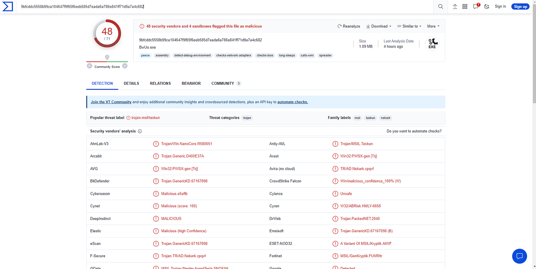Click the upload file icon
The image size is (536, 269).
455,7
